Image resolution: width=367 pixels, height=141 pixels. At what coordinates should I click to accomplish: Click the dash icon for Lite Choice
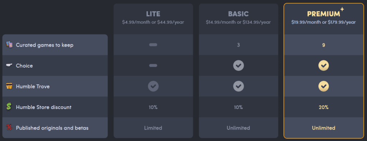[x=153, y=65]
